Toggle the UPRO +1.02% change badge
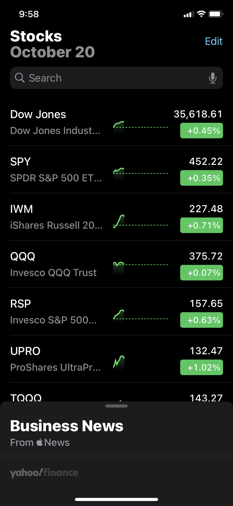This screenshot has height=506, width=233. tap(202, 367)
